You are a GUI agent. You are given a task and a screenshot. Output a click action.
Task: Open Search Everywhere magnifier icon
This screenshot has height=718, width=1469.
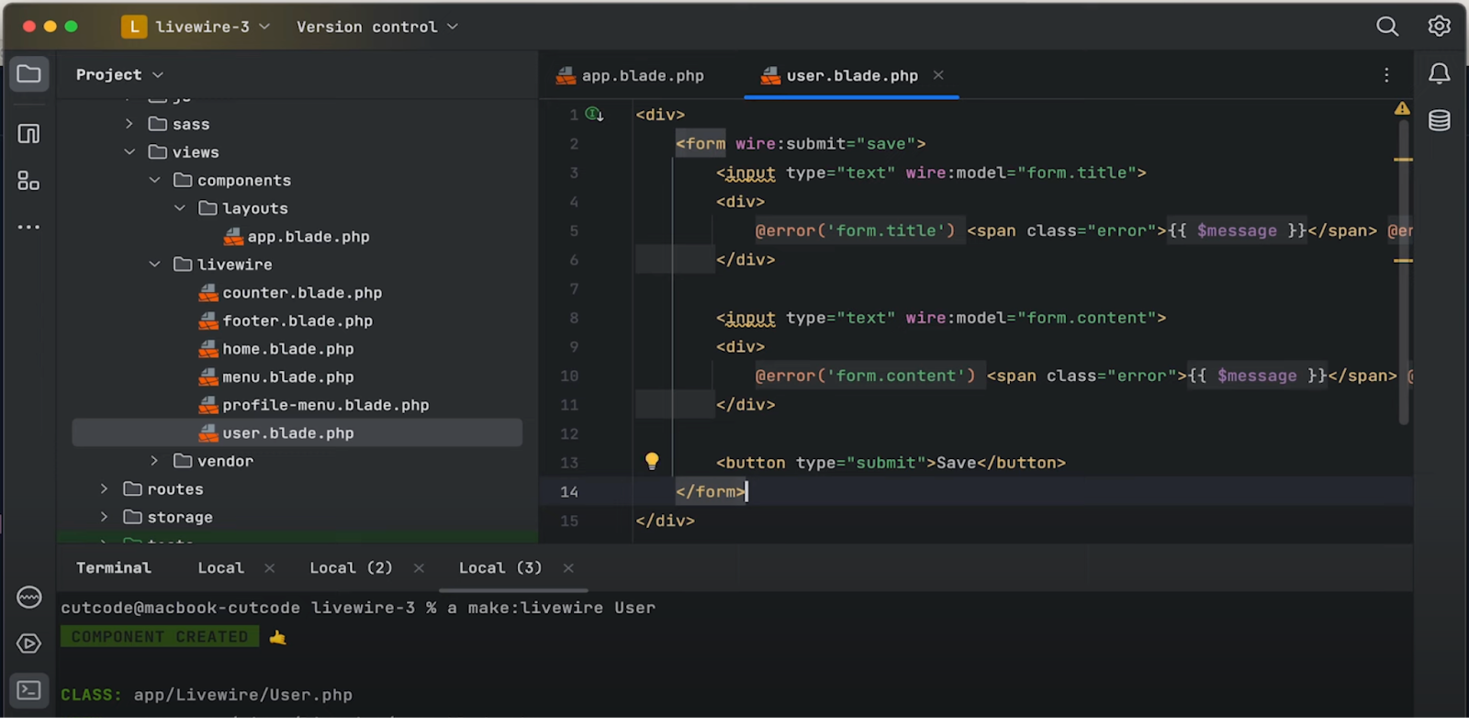1387,27
